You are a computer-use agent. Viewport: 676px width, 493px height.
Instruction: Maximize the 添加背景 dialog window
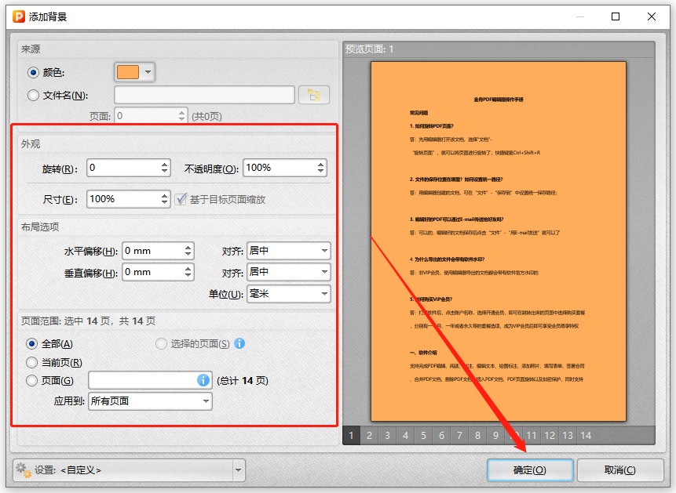click(x=616, y=16)
